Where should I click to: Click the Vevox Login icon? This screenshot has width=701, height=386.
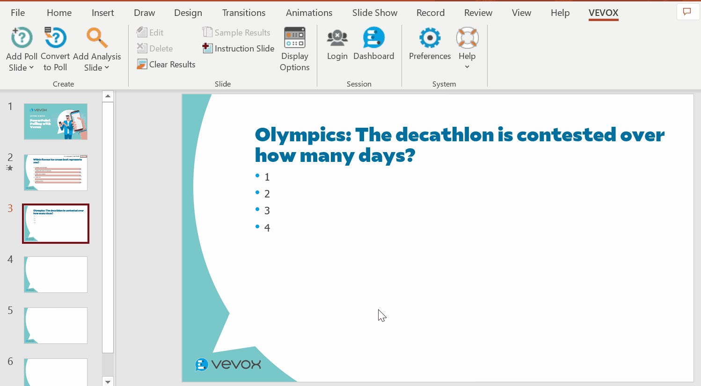tap(337, 38)
